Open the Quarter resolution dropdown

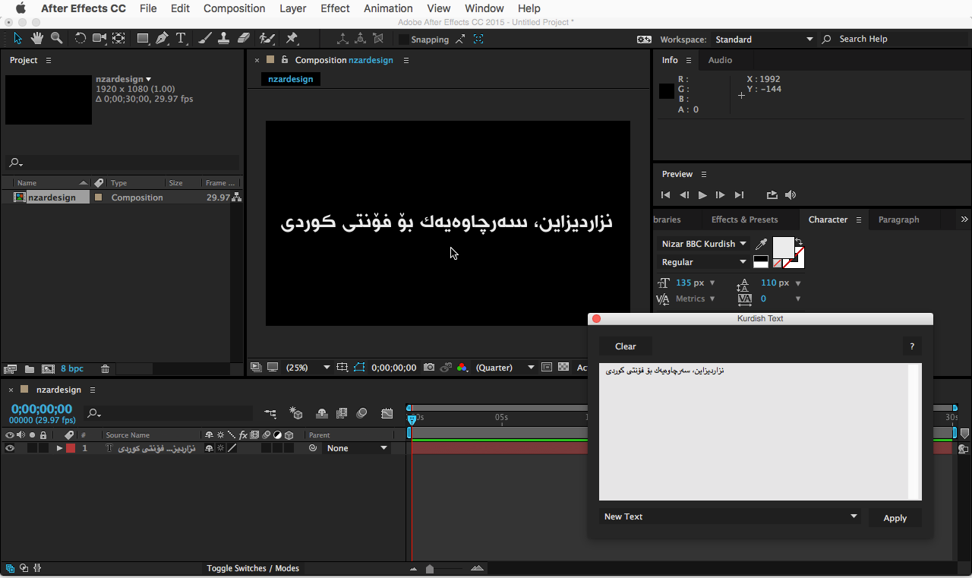click(x=505, y=368)
